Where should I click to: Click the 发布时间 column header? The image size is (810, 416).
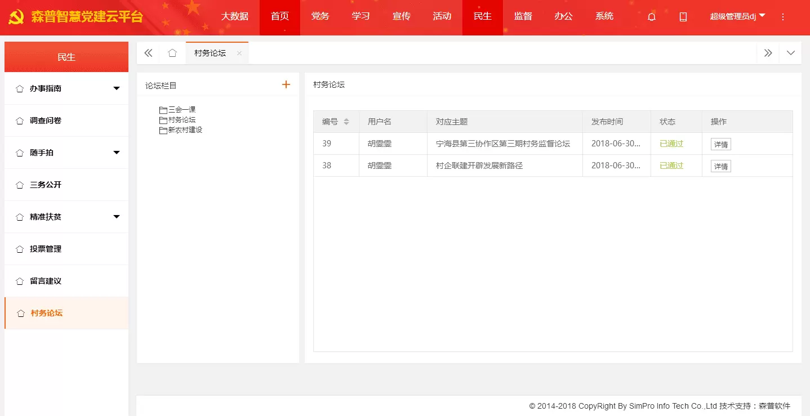607,122
